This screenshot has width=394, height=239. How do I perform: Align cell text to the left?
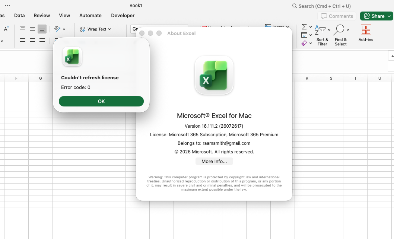[23, 41]
